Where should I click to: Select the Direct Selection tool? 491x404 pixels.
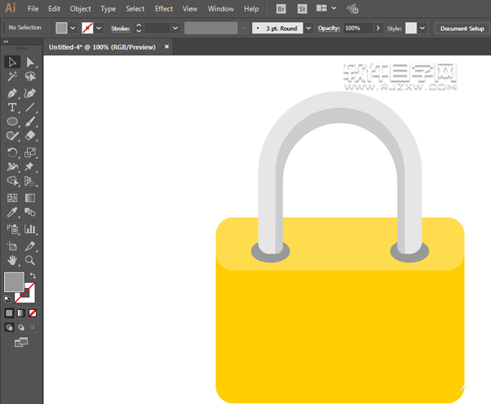coord(30,62)
